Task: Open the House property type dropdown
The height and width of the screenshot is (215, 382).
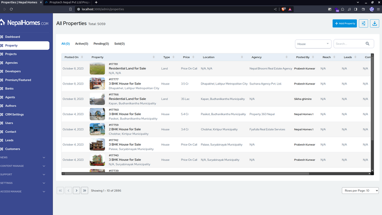Action: [x=313, y=44]
